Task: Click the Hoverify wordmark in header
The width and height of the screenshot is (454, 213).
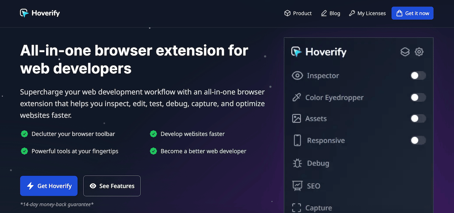Action: pos(46,13)
